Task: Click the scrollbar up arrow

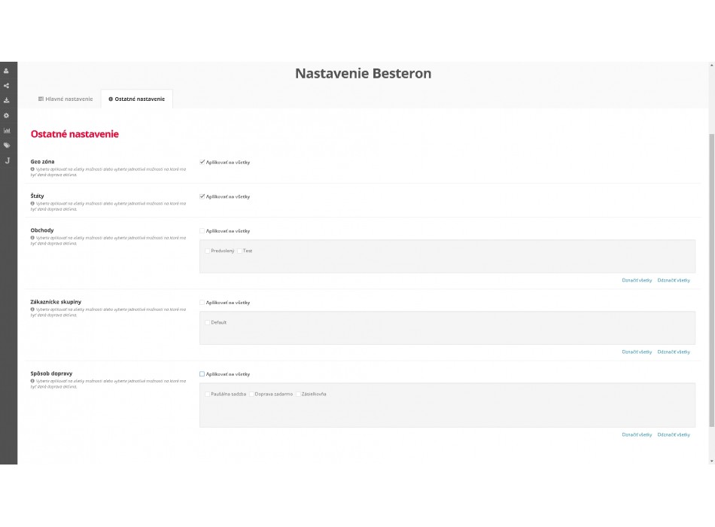Action: (x=712, y=65)
